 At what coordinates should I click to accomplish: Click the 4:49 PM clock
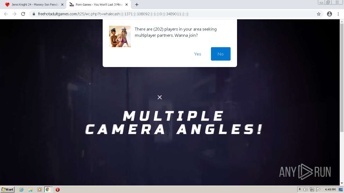click(x=330, y=190)
